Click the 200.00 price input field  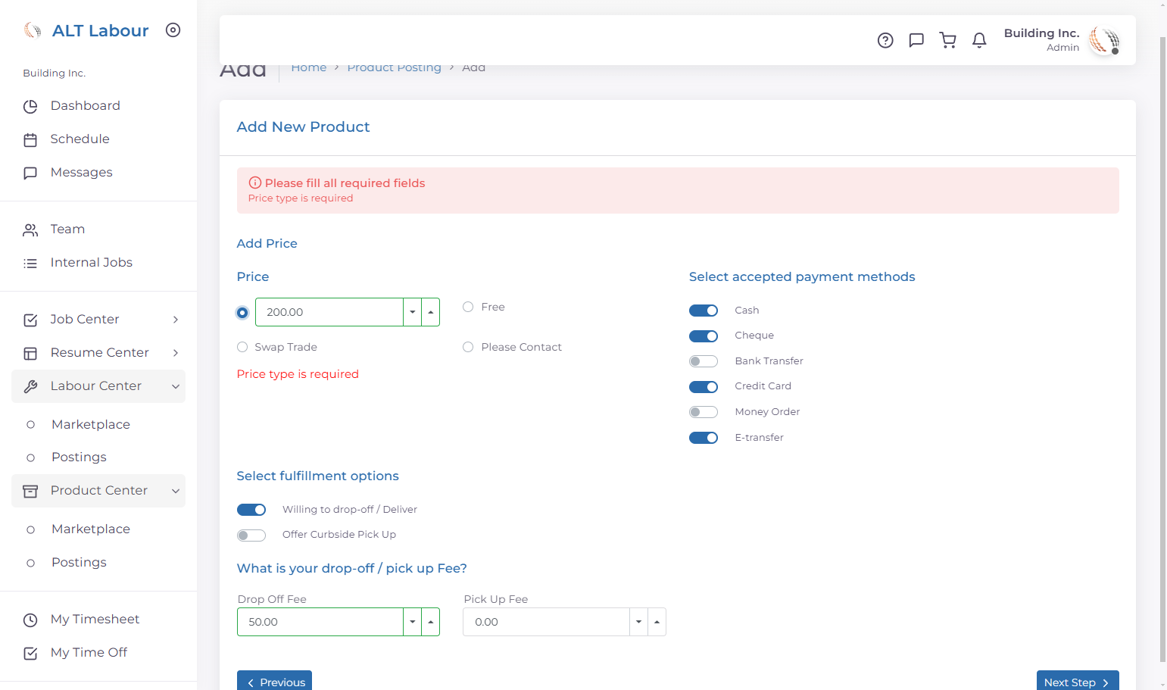pyautogui.click(x=329, y=312)
